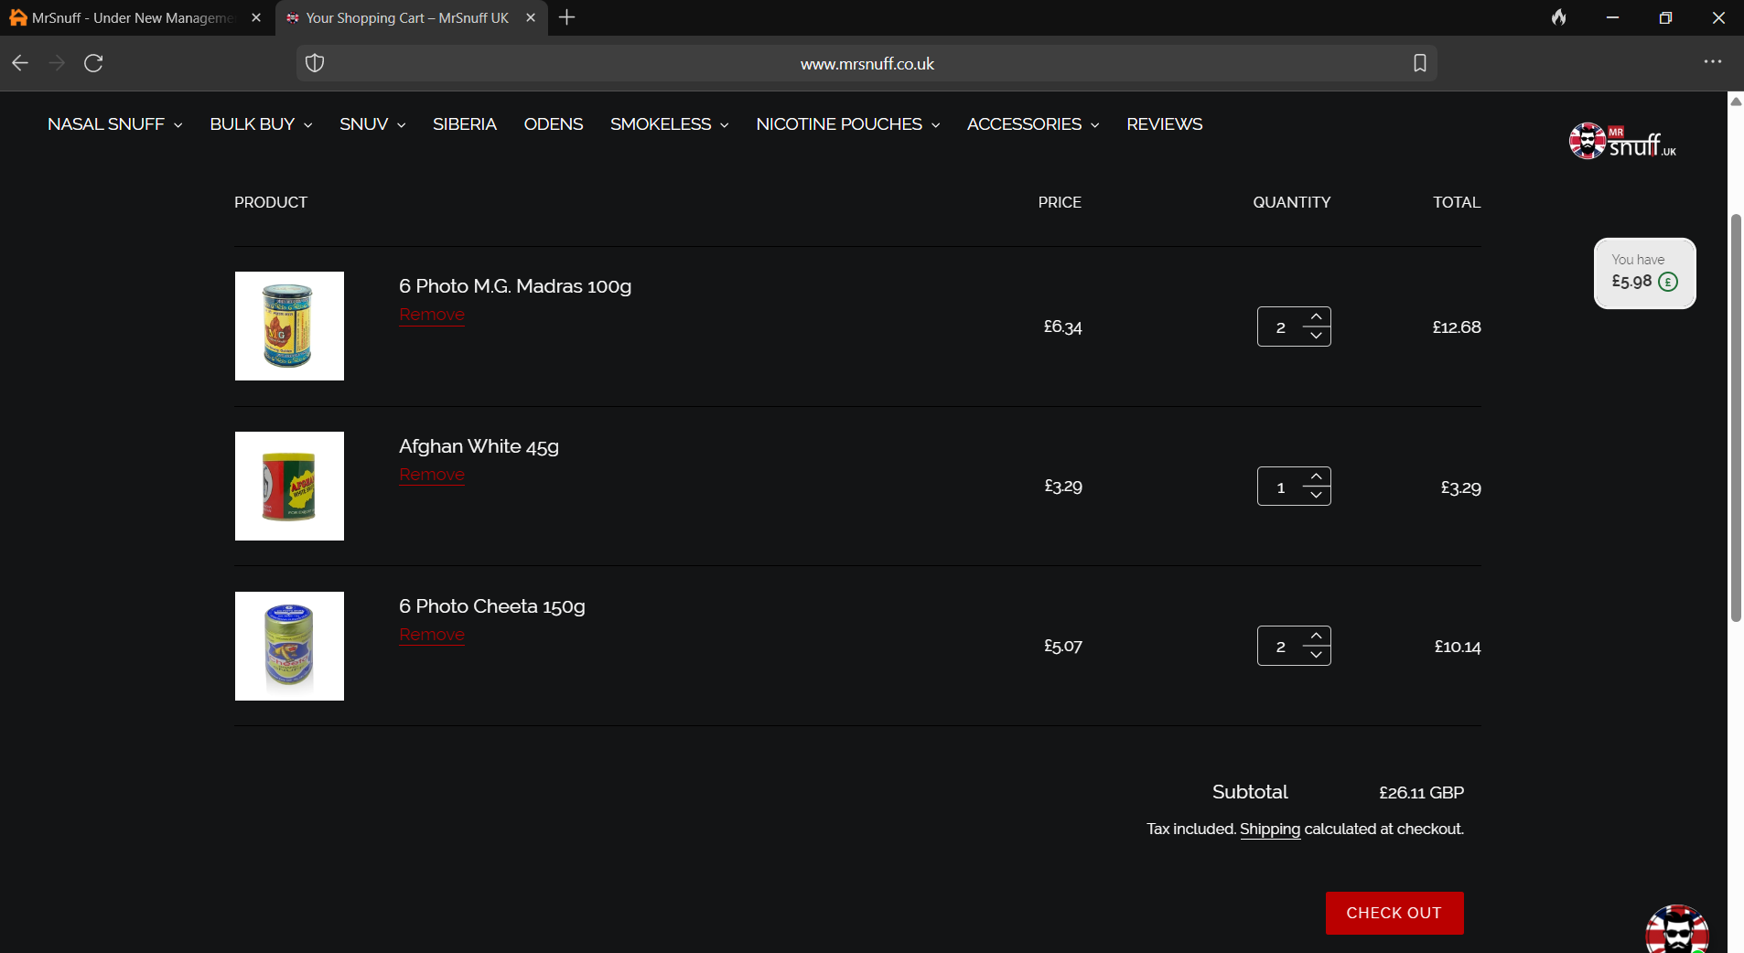This screenshot has width=1744, height=953.
Task: Click the M.G. Madras quantity field
Action: coord(1281,327)
